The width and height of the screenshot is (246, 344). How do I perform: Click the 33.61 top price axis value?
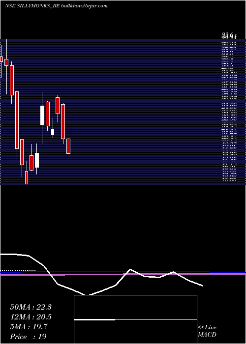(x=229, y=35)
